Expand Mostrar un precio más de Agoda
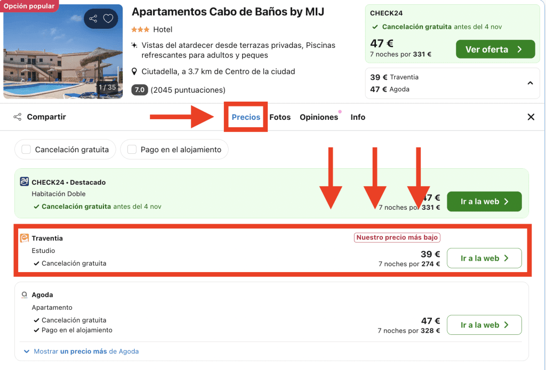 81,351
